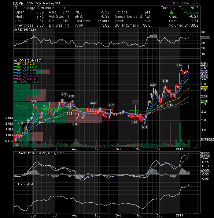
Task: Click the 2.04 low price label
Action: click(x=134, y=122)
